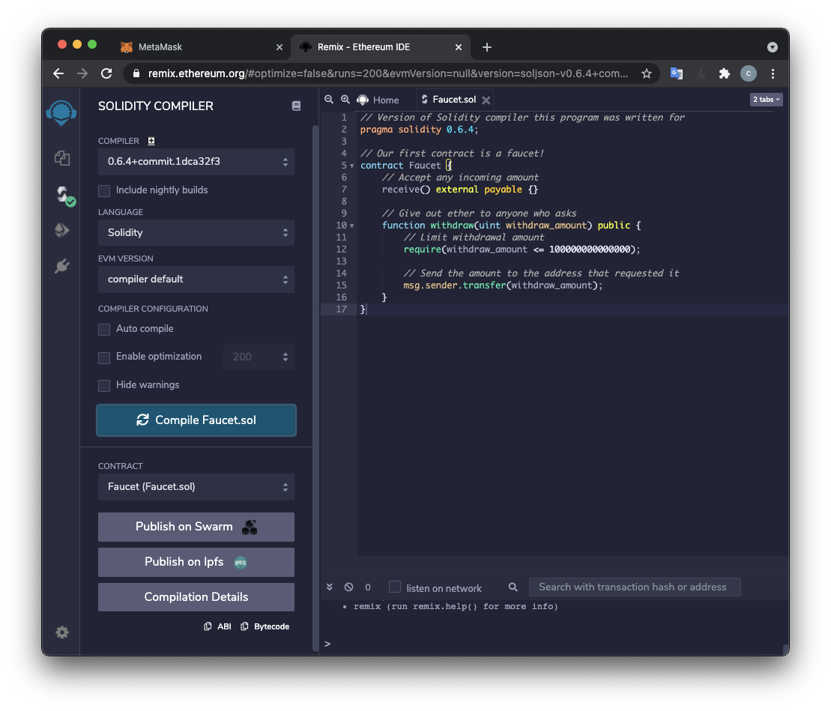The image size is (831, 711).
Task: Select the Remix - Ethereum IDE browser tab
Action: [379, 47]
